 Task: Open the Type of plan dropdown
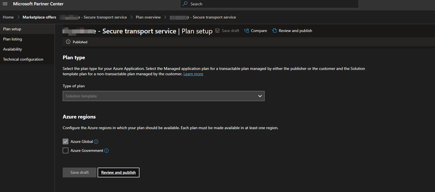(164, 96)
